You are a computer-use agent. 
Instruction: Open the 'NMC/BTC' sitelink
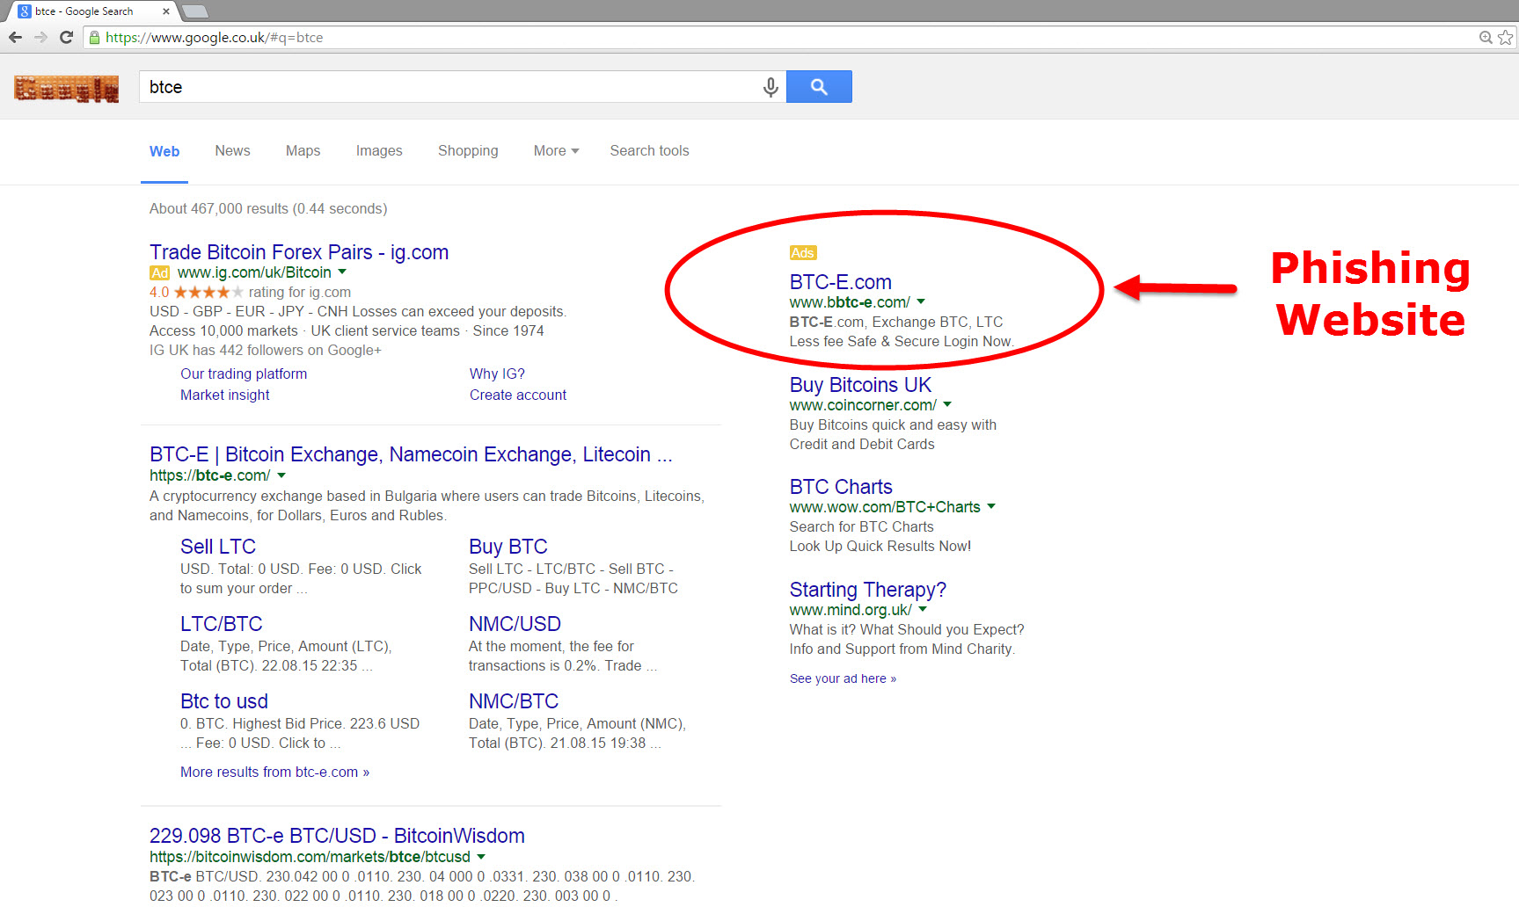click(x=514, y=701)
